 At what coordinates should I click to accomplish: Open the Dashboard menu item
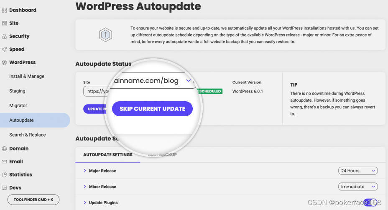23,10
